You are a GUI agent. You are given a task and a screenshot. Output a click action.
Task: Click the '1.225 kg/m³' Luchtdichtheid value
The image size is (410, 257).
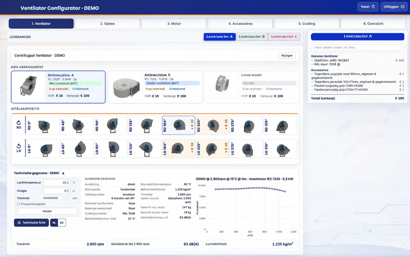tap(283, 244)
